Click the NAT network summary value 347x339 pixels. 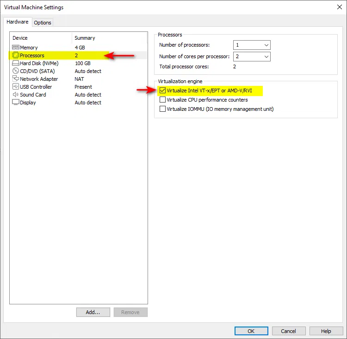[x=79, y=79]
